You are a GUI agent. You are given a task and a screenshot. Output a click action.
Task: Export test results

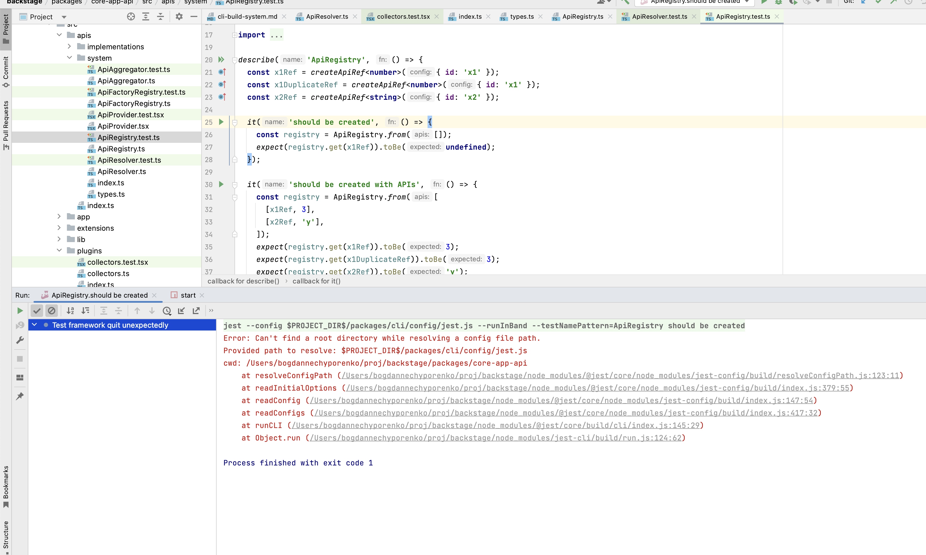[x=196, y=310]
